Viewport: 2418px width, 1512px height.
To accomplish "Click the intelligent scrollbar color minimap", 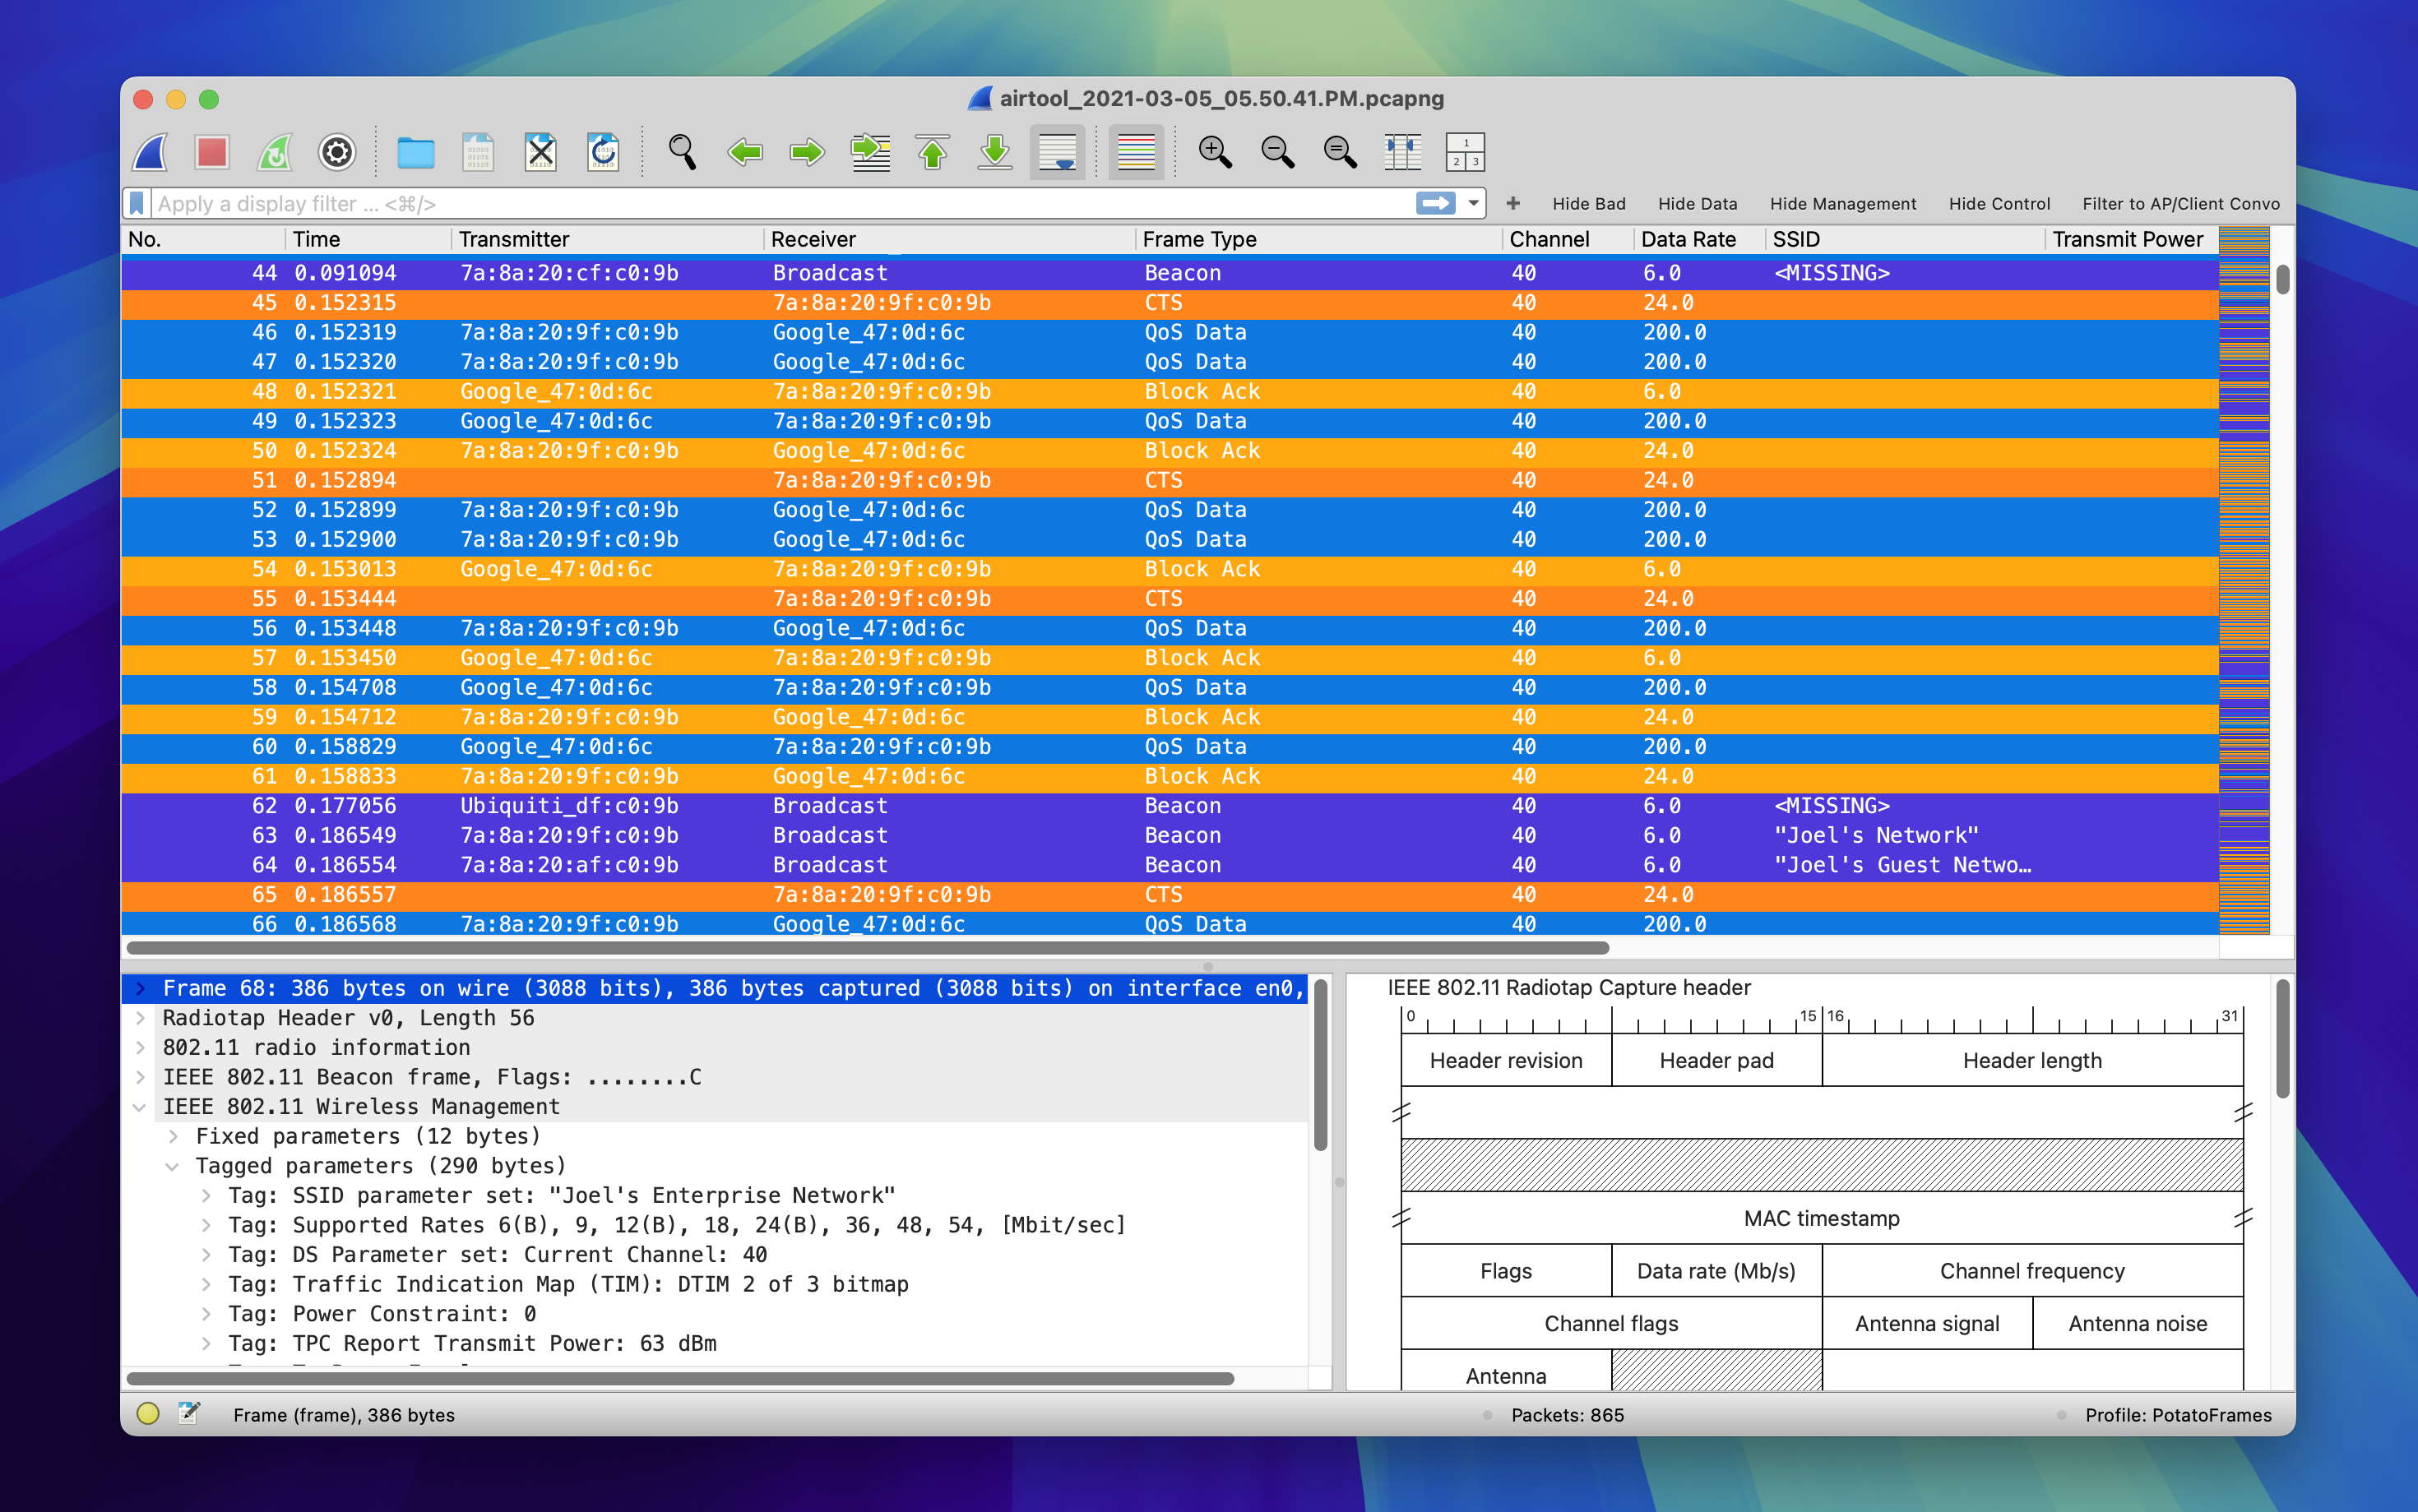I will pyautogui.click(x=2244, y=580).
